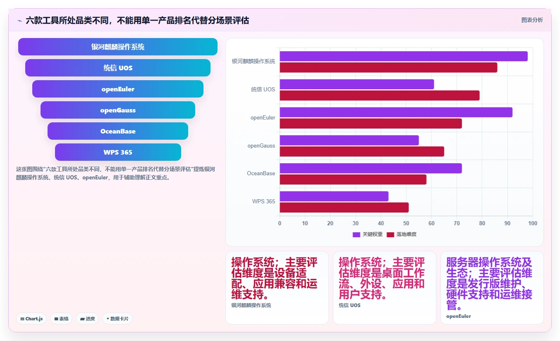Click the red 落地难度 bar for 统信 UOS

pyautogui.click(x=380, y=95)
